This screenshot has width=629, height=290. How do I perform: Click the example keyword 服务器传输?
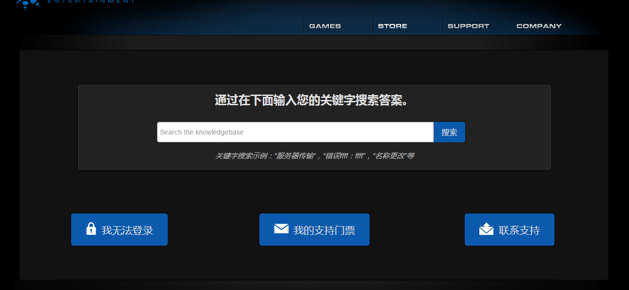295,156
